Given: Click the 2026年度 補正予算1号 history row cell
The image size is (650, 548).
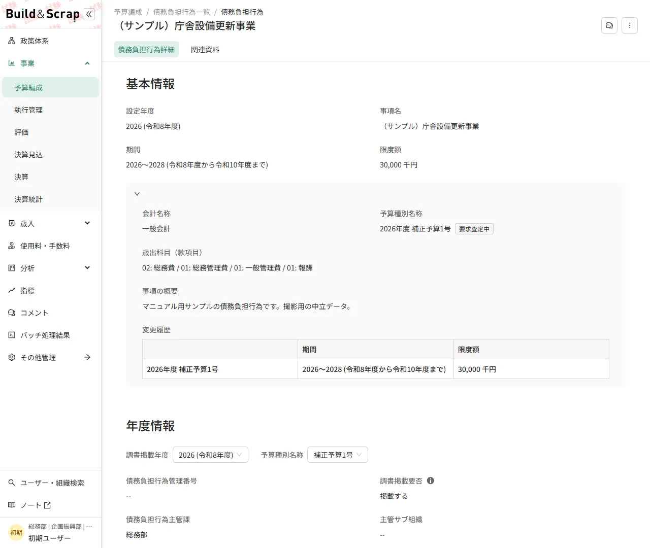Looking at the screenshot, I should coord(220,369).
